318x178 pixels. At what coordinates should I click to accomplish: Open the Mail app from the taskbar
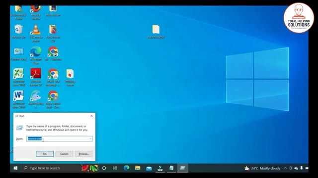(x=149, y=168)
